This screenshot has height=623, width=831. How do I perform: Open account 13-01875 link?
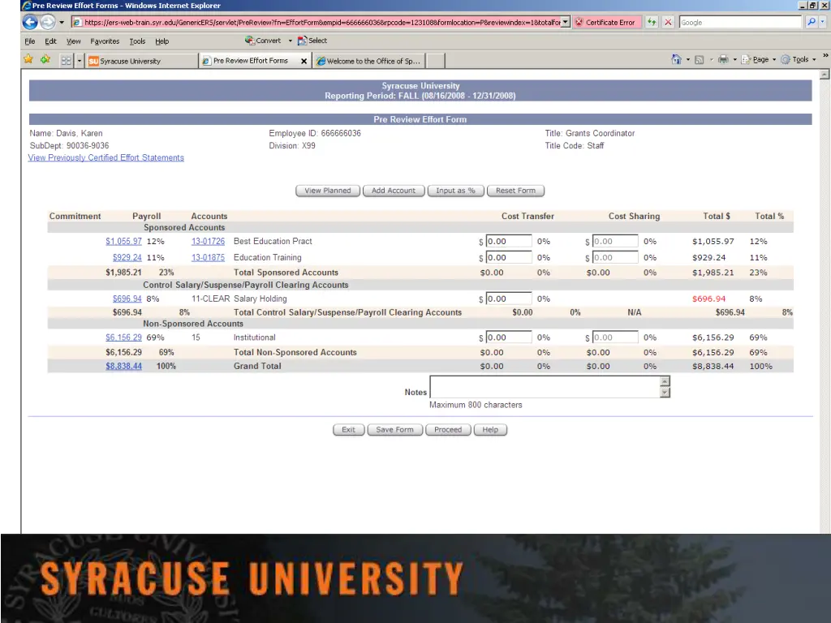pyautogui.click(x=208, y=257)
